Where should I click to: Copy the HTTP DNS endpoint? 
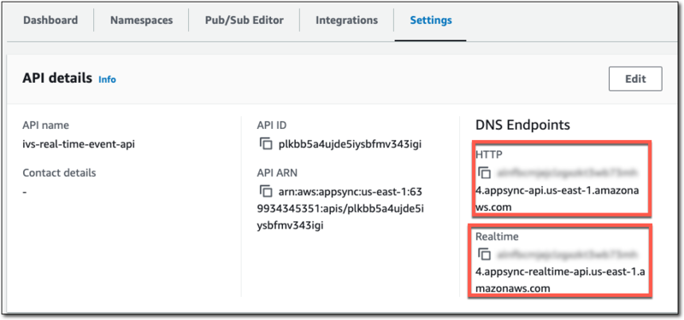point(484,173)
